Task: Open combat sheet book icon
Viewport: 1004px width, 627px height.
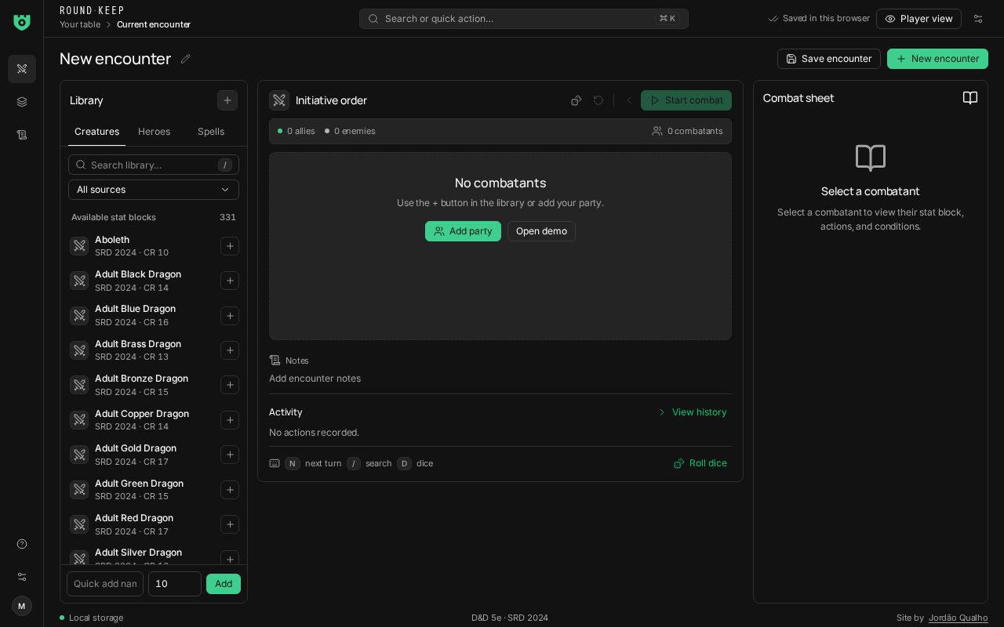Action: [x=970, y=98]
